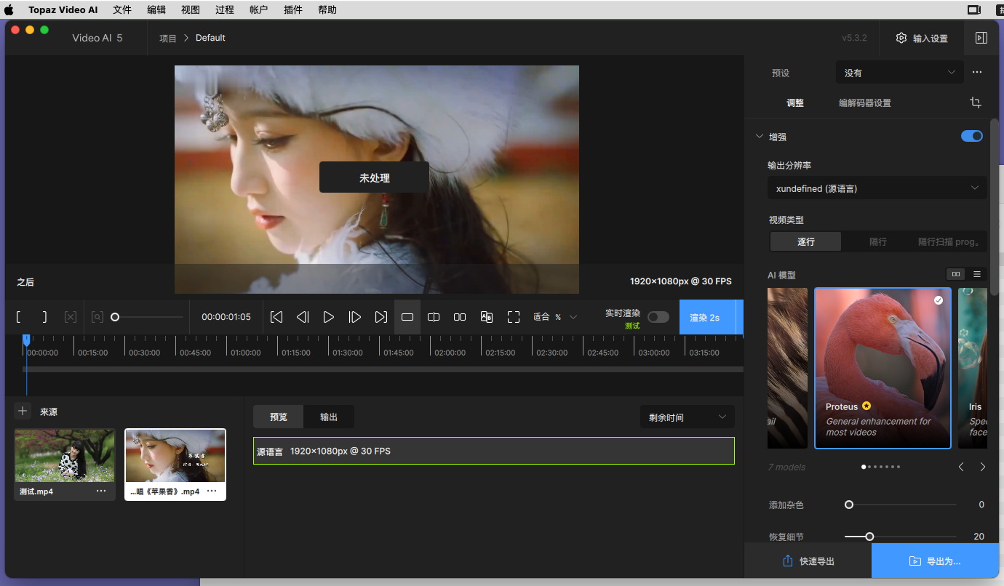The height and width of the screenshot is (586, 1004).
Task: Open the crop tool
Action: pos(976,103)
